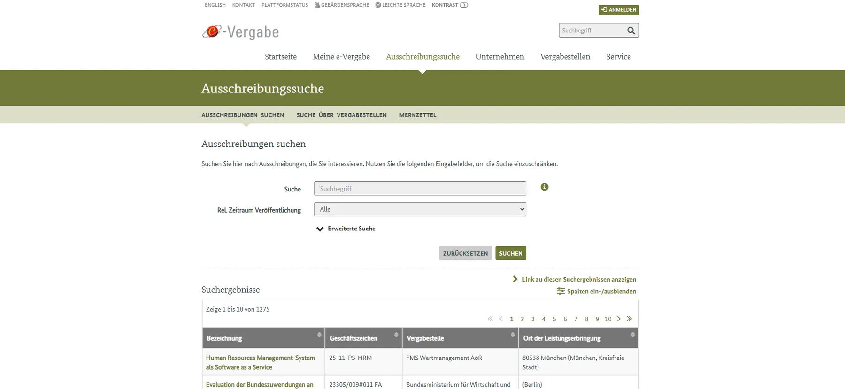Click the magnifier search icon in header
The height and width of the screenshot is (389, 845).
coord(631,31)
